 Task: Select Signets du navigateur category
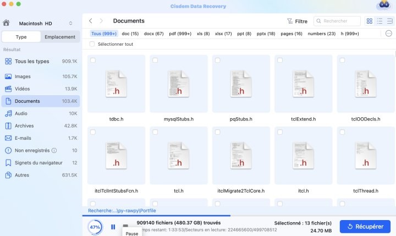tap(41, 163)
